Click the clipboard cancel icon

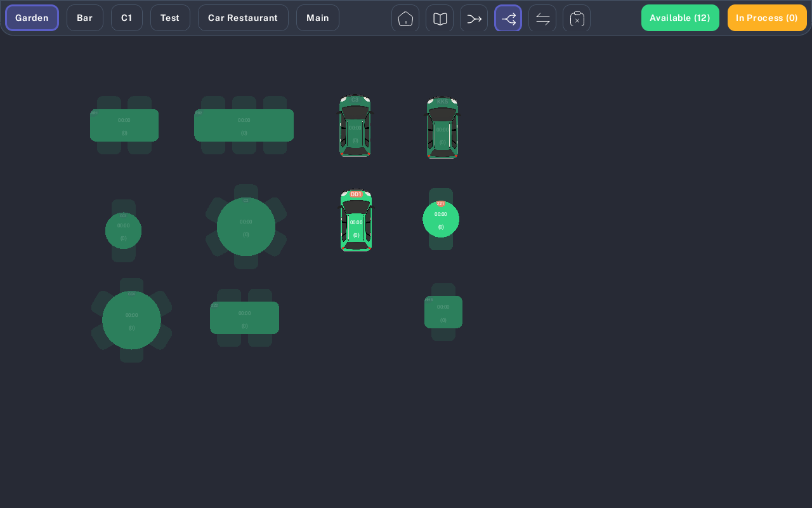point(577,18)
